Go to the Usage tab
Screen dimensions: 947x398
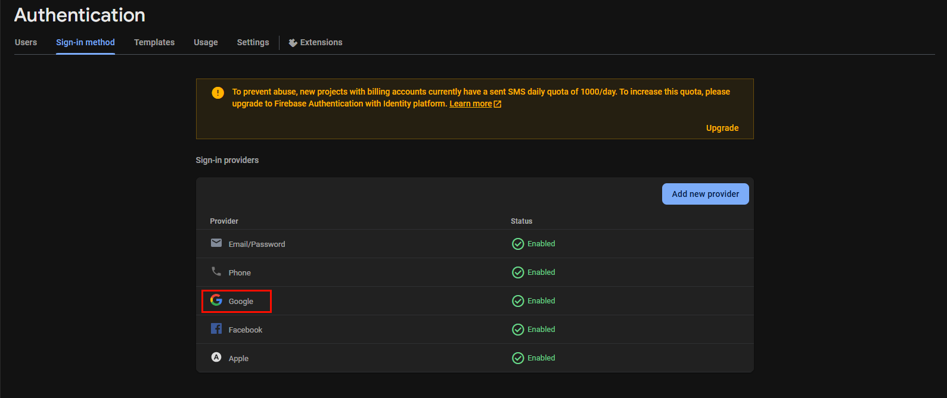coord(206,42)
